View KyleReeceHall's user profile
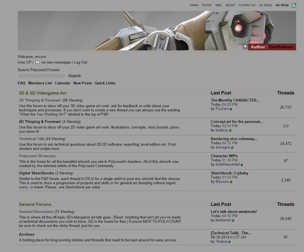This screenshot has width=304, height=252. point(228,164)
